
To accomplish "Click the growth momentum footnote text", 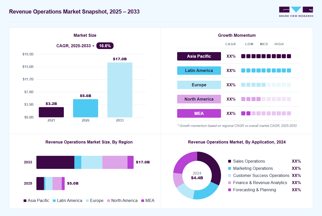I will pyautogui.click(x=237, y=126).
